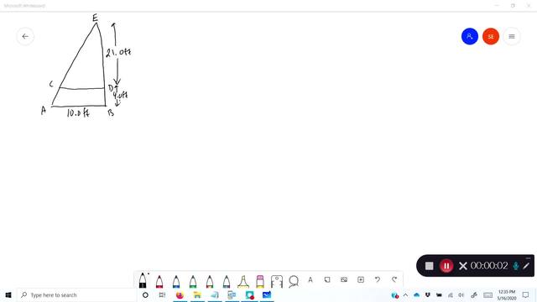The height and width of the screenshot is (302, 537).
Task: Select the eraser tool
Action: (x=260, y=281)
